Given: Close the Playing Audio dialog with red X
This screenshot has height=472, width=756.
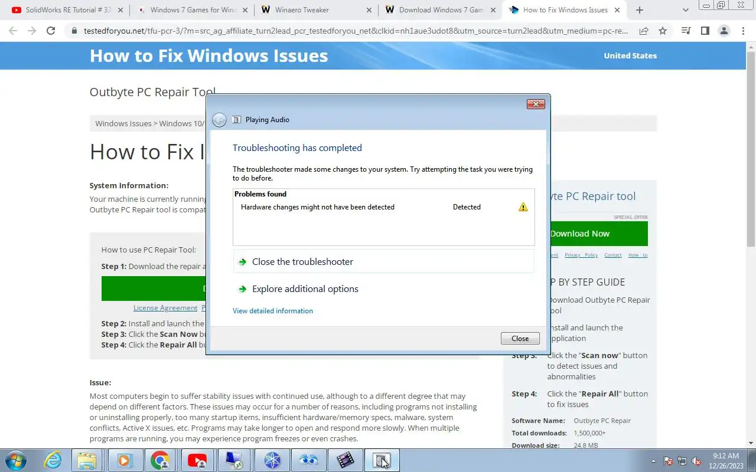Looking at the screenshot, I should point(536,104).
